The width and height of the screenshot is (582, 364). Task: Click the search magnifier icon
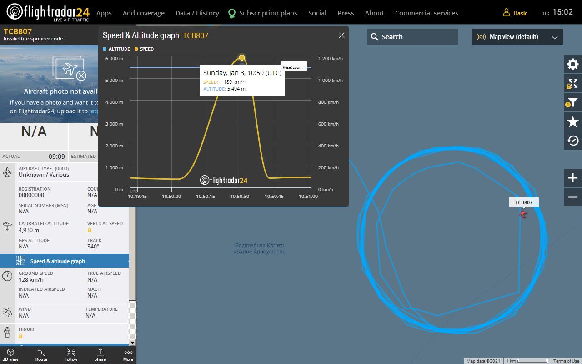click(375, 37)
